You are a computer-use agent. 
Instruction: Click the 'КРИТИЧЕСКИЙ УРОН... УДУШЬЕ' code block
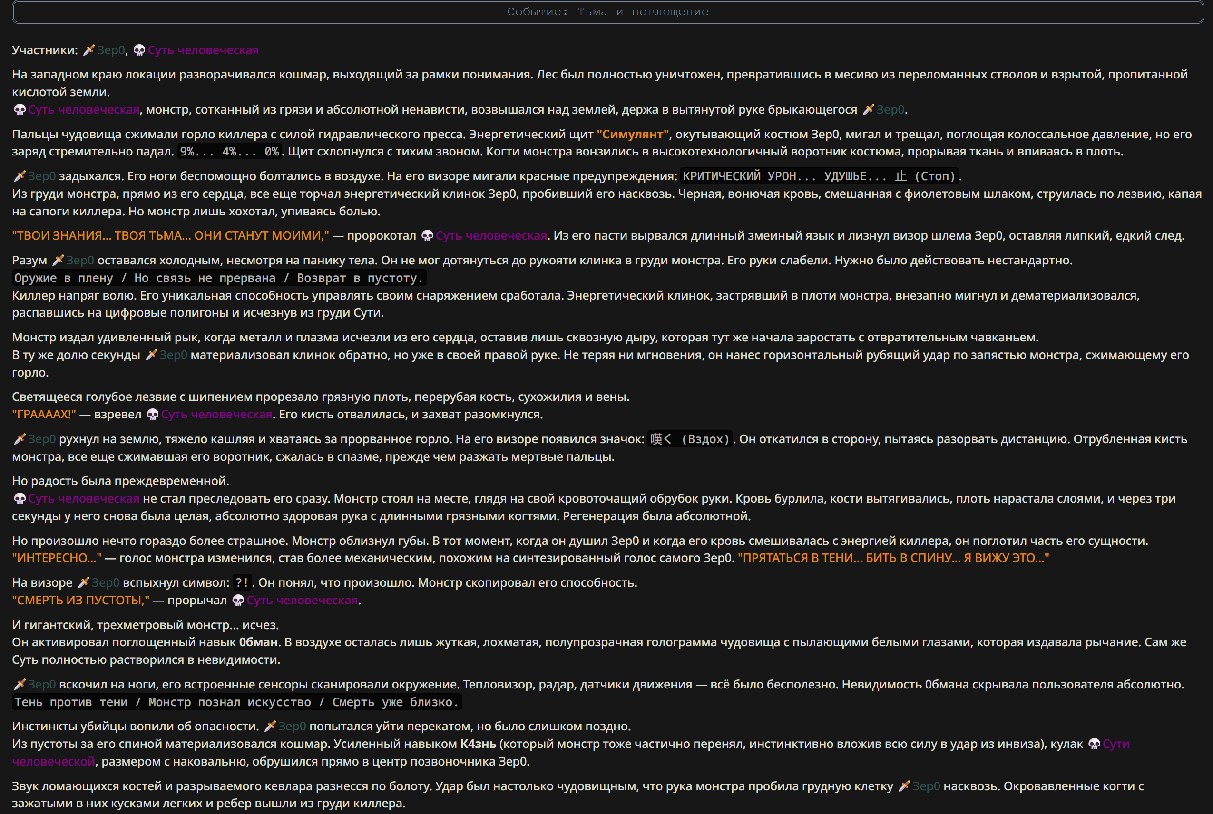819,176
